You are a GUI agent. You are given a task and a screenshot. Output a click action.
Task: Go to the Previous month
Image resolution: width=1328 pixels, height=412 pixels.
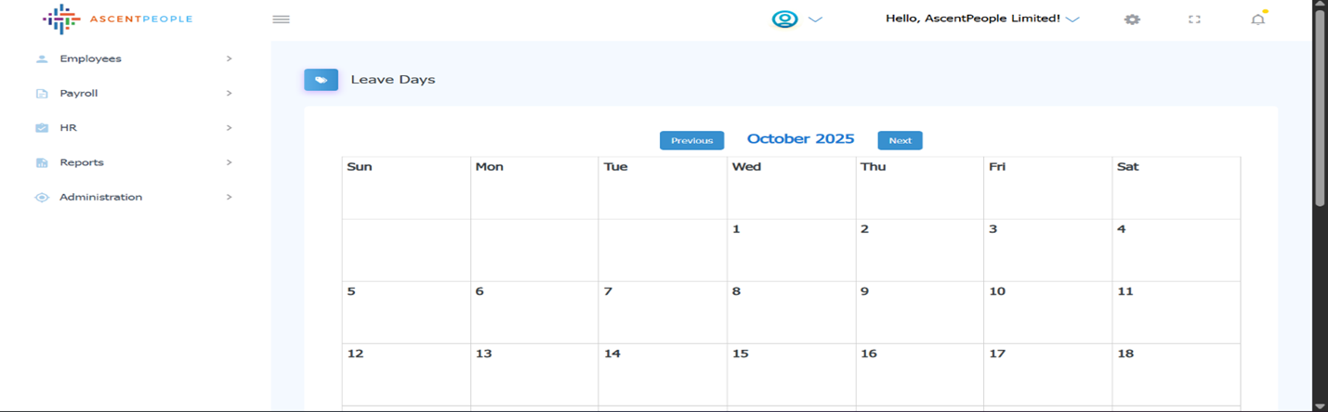(691, 140)
